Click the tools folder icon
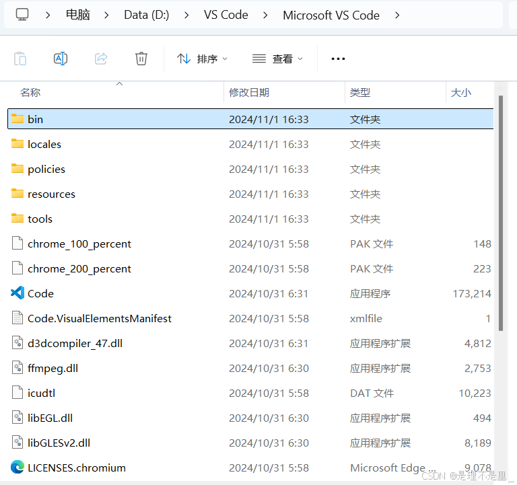 [x=18, y=219]
